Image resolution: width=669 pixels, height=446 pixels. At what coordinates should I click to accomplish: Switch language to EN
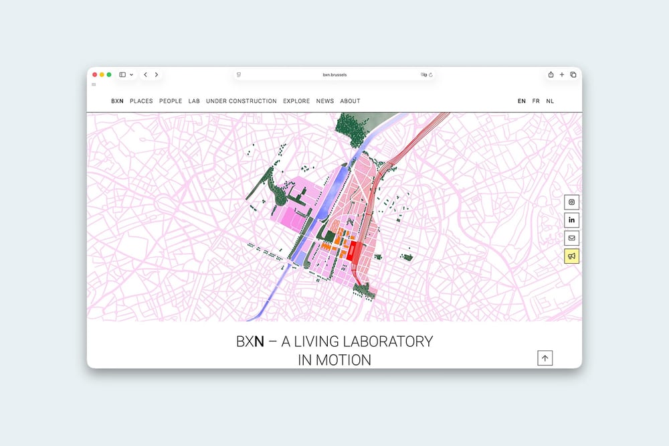(x=522, y=101)
